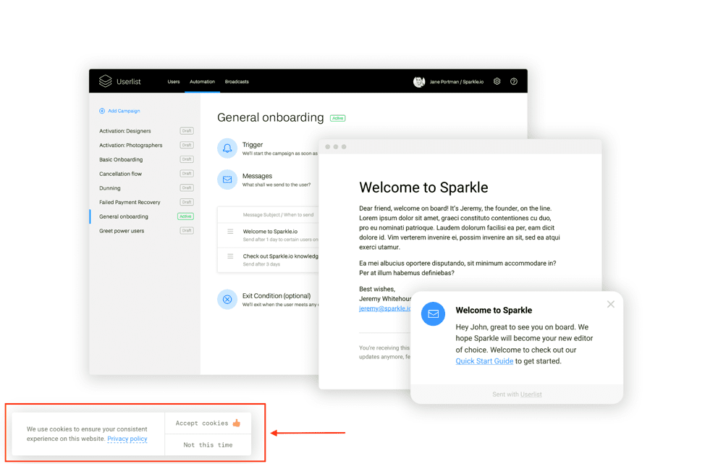Viewport: 705px width, 464px height.
Task: Open the Welcome to Sparkle.io message row
Action: coord(268,235)
